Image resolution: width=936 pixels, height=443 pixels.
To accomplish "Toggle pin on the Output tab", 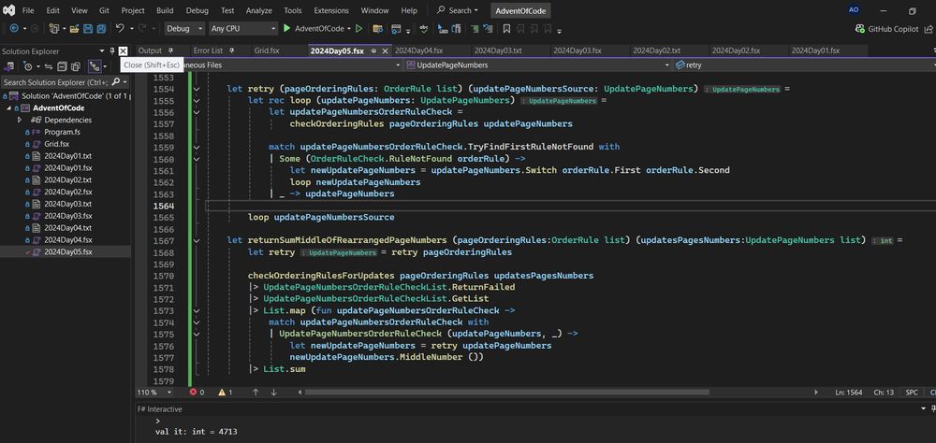I will (170, 50).
